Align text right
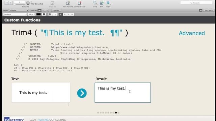The width and height of the screenshot is (216, 121). pos(68,14)
